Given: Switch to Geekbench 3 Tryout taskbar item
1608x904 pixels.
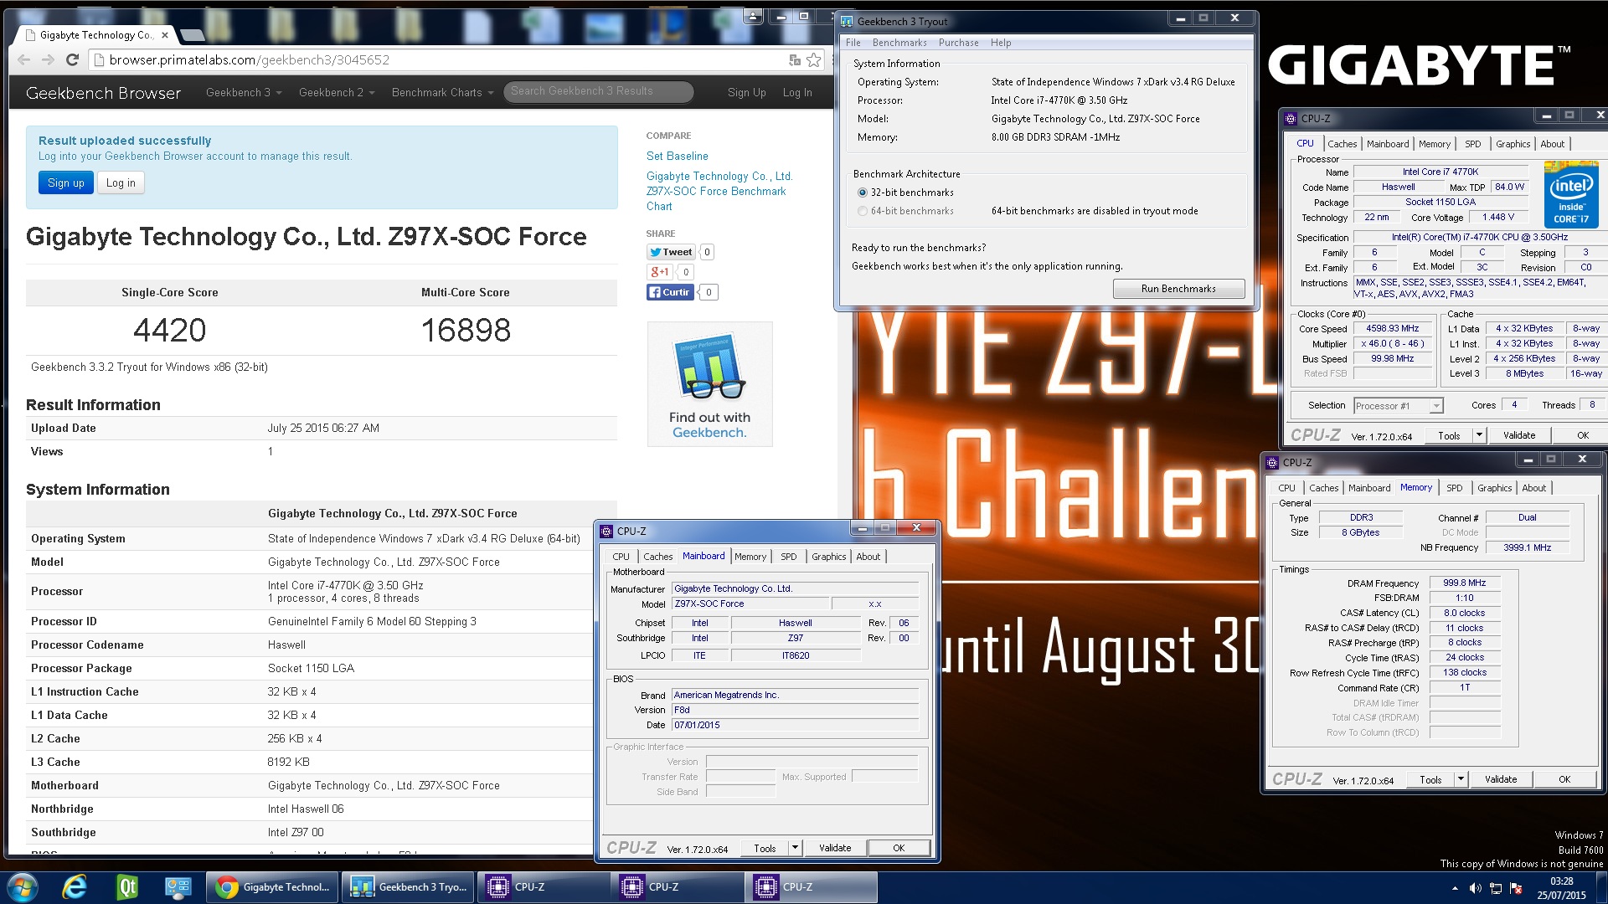Looking at the screenshot, I should pos(409,887).
